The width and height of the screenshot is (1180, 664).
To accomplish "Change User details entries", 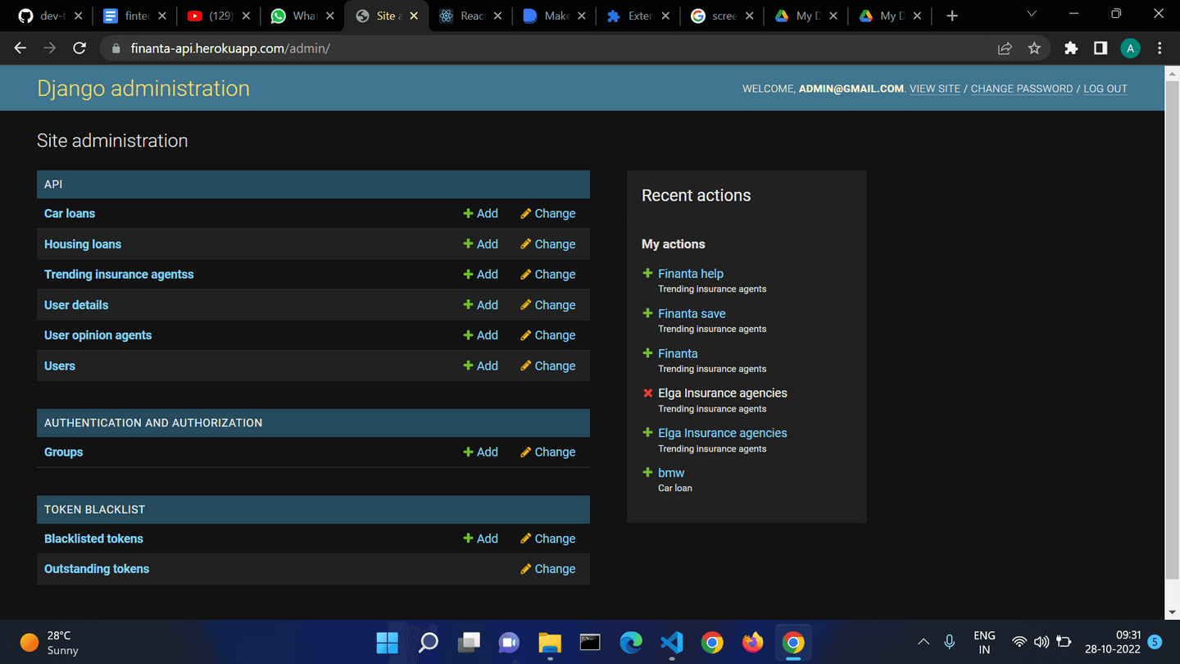I will [x=547, y=305].
